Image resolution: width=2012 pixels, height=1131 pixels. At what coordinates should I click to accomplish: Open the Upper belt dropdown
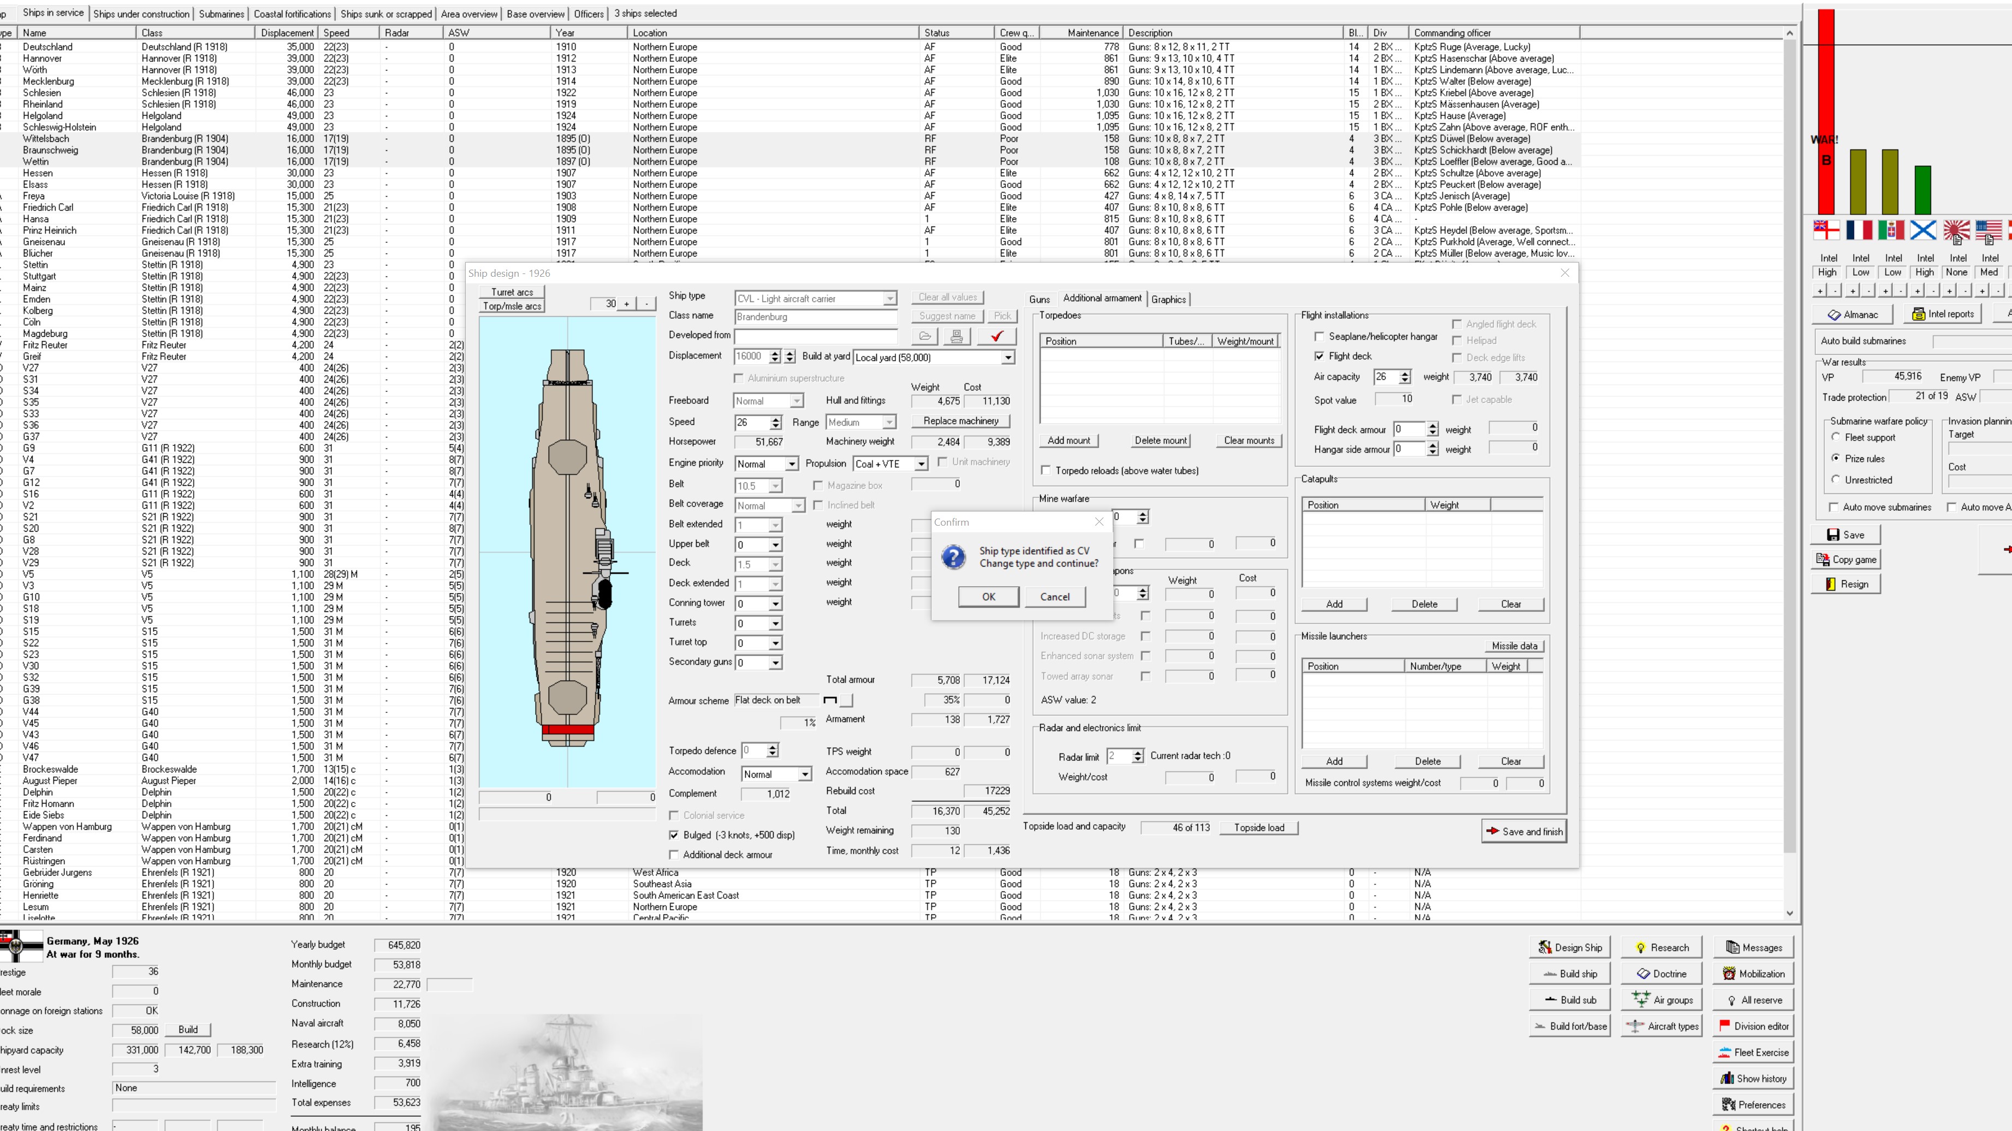coord(775,545)
